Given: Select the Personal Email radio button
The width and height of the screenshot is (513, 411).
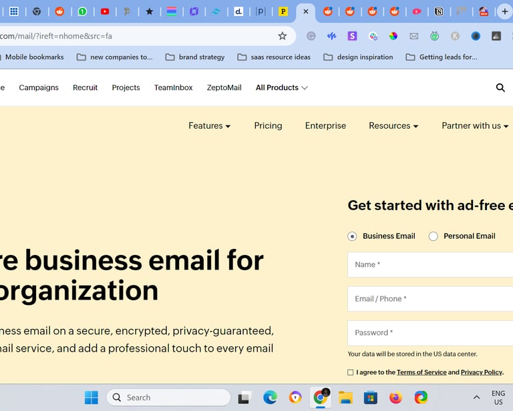Looking at the screenshot, I should coord(433,236).
